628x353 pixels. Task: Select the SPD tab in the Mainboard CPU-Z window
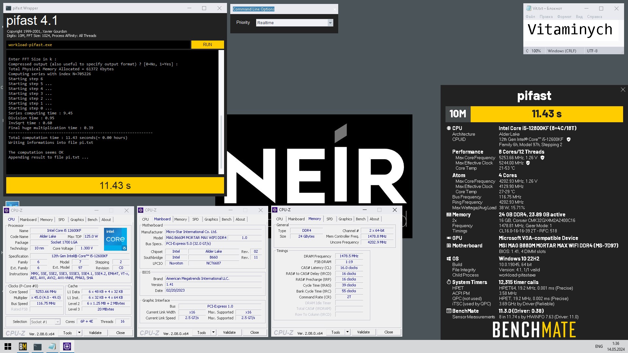(x=195, y=219)
